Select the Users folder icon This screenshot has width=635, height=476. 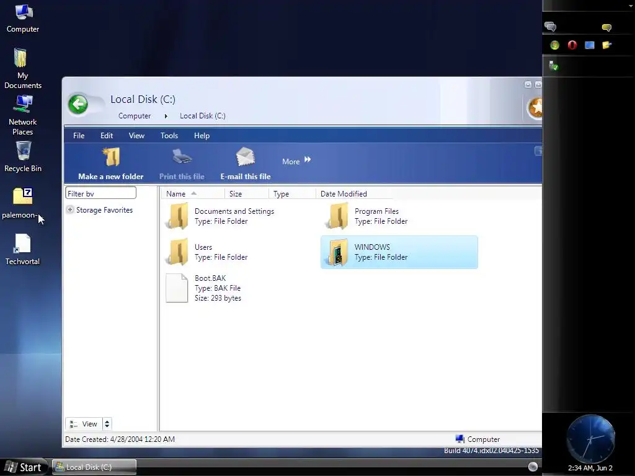tap(177, 252)
